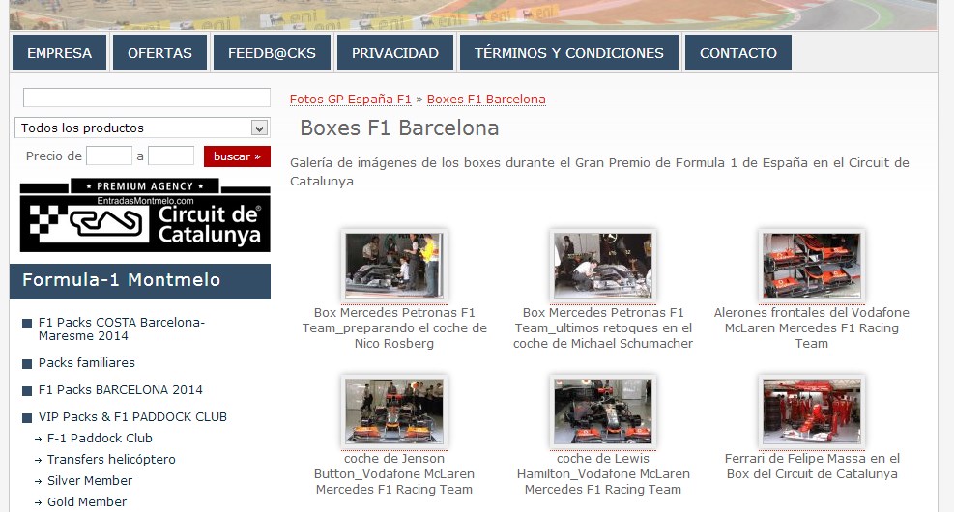Open the FEEDB@CKS menu item
Viewport: 954px width, 512px height.
coord(272,53)
